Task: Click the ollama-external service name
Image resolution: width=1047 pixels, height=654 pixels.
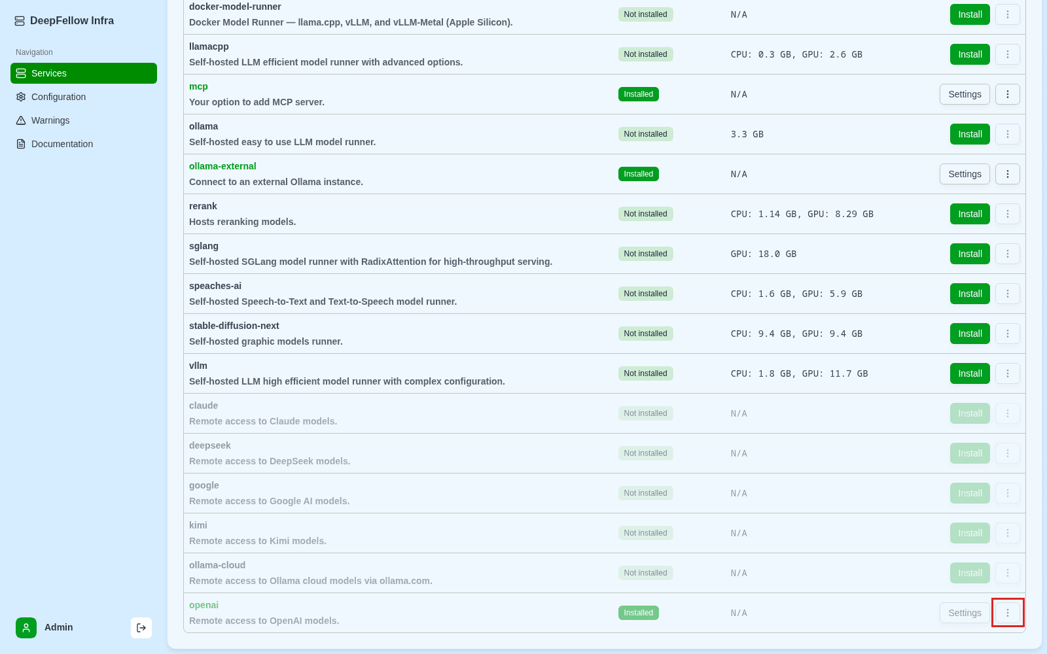Action: click(x=222, y=166)
